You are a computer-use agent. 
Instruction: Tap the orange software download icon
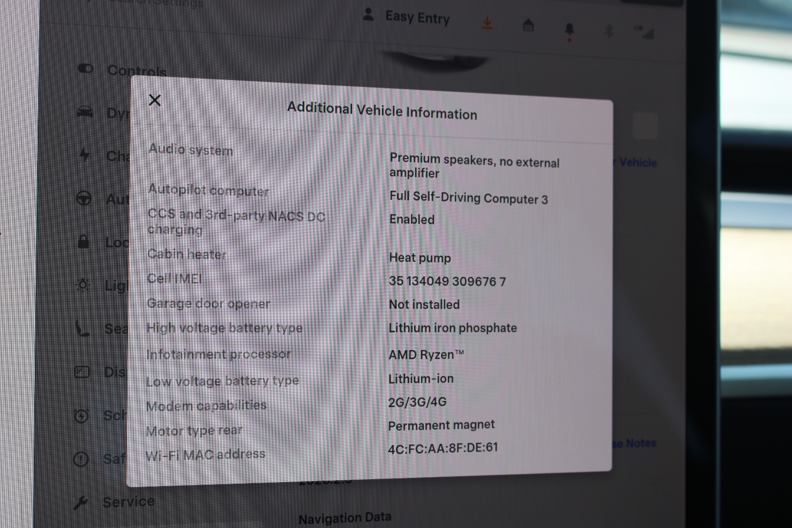[x=487, y=23]
